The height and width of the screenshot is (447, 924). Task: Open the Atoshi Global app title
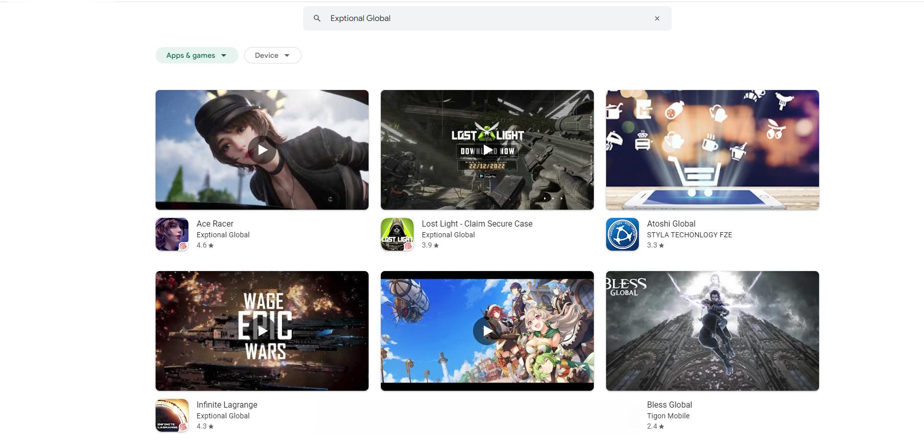[x=671, y=223]
